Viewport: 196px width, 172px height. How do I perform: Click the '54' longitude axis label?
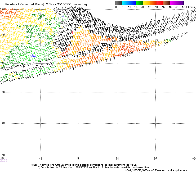[x=117, y=159]
